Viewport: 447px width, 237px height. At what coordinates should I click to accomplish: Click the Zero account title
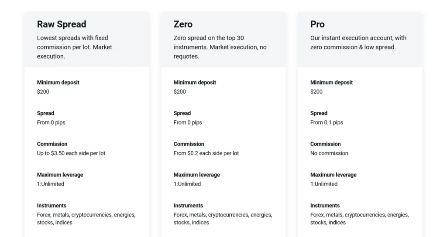coord(183,24)
